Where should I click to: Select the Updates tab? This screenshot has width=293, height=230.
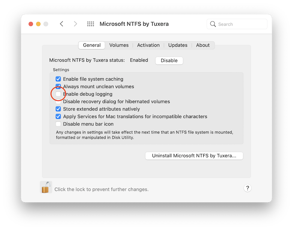coord(178,45)
